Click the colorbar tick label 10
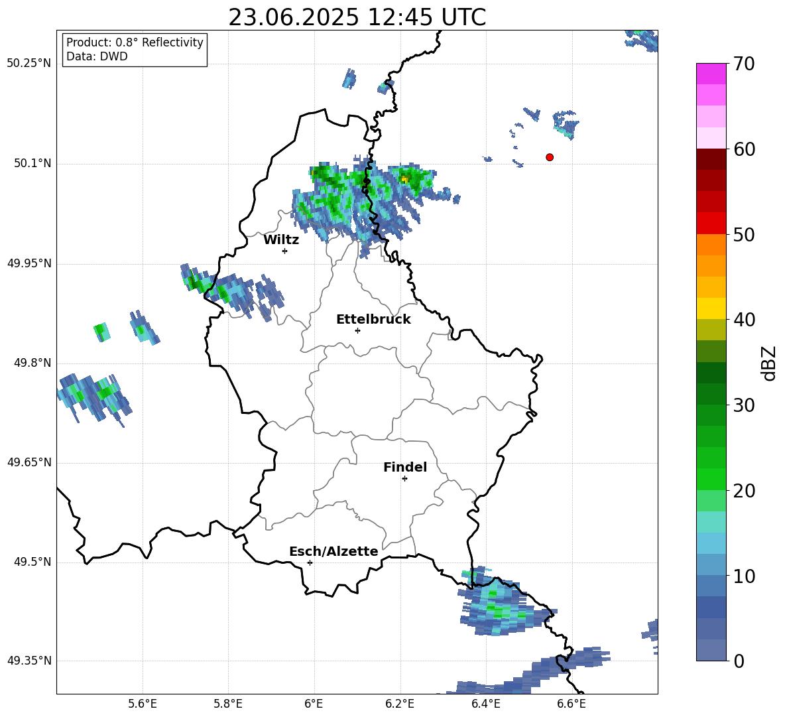The width and height of the screenshot is (785, 717). point(744,576)
